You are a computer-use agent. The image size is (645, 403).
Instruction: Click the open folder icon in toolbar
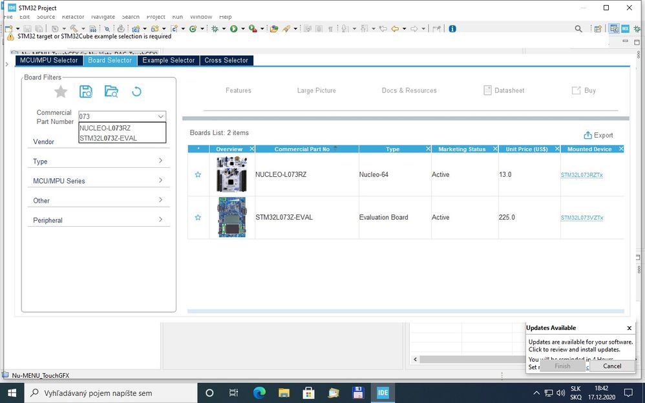tap(274, 28)
